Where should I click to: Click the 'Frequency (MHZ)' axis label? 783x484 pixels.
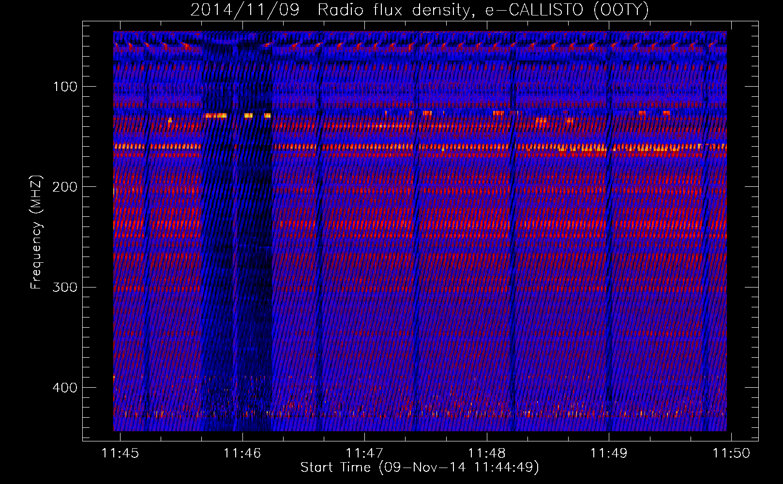coord(36,232)
